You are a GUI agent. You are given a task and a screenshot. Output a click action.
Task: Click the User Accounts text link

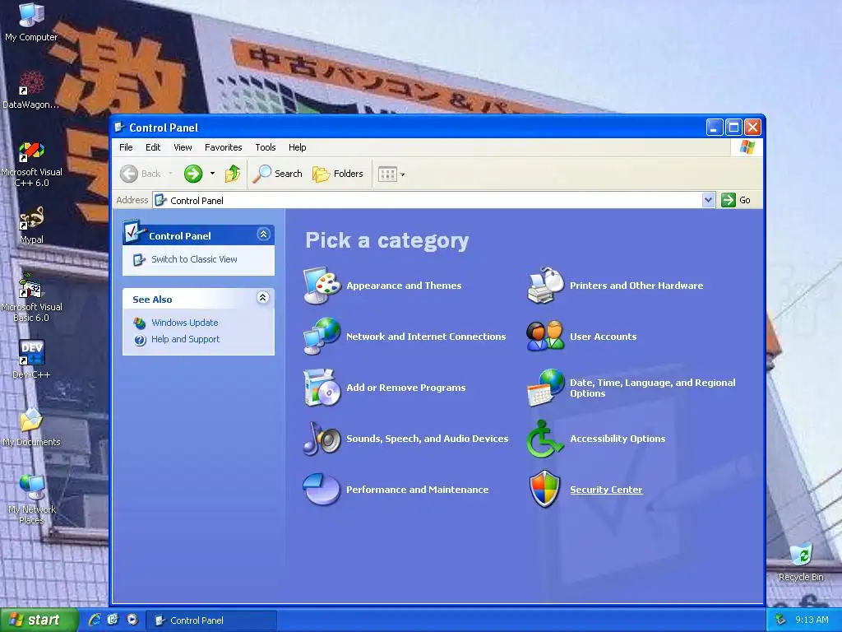point(603,337)
